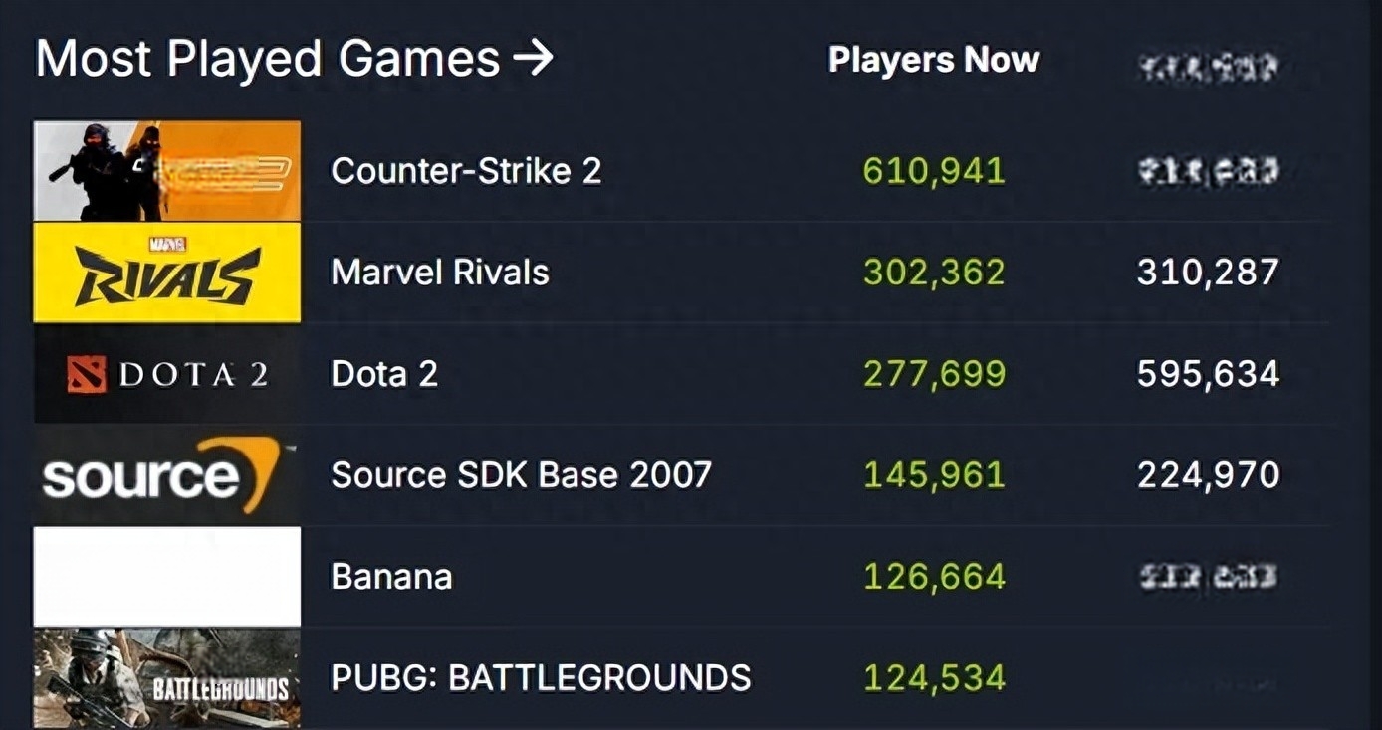Open the PUBG: BATTLEGROUNDS title link

click(541, 678)
